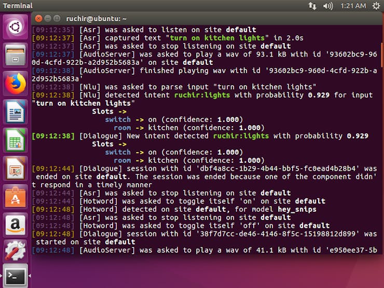
Task: Click window title ruchir@ubuntu: ~
Action: [96, 19]
